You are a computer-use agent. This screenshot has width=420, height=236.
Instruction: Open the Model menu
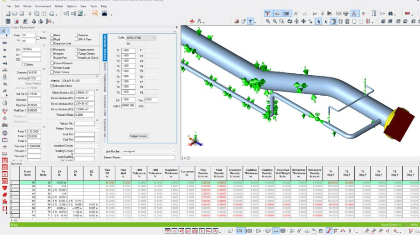tap(27, 6)
